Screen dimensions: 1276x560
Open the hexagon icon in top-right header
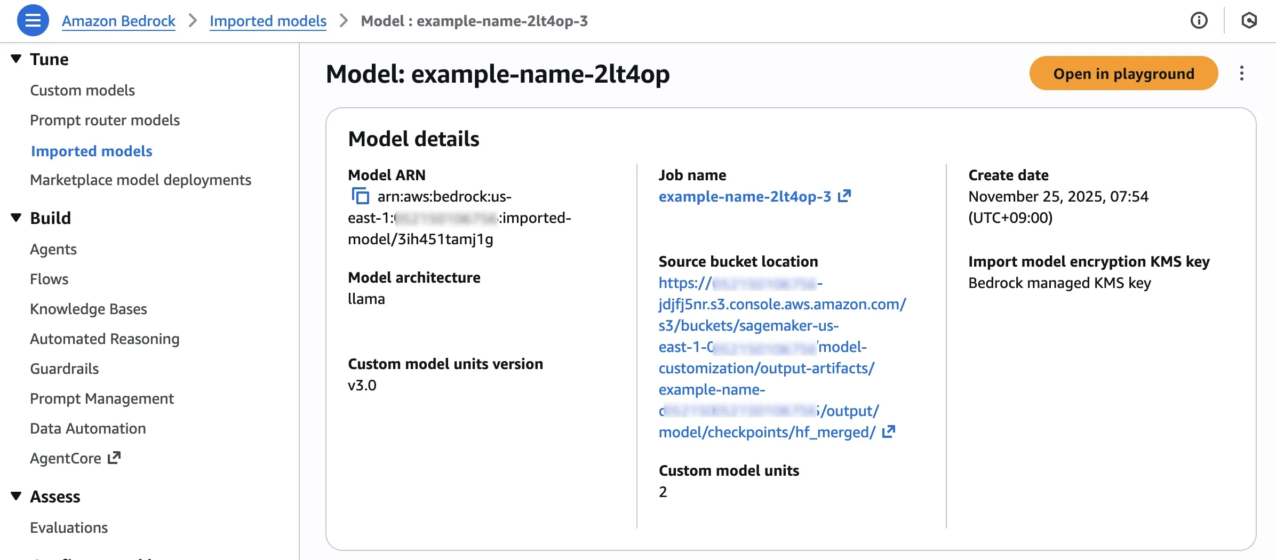click(x=1249, y=21)
